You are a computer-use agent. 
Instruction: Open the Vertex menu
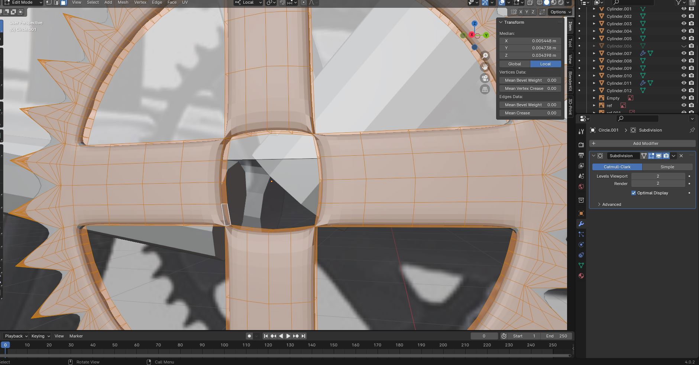[x=140, y=2]
